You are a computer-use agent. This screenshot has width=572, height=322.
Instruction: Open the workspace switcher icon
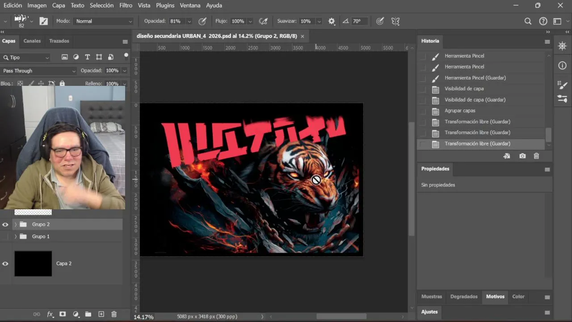click(557, 21)
